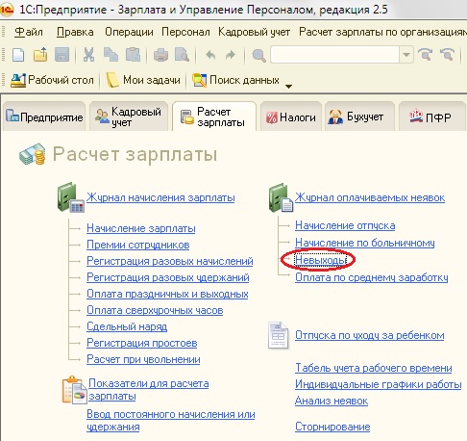Expand toolbar options arrow after Поиск данных
This screenshot has width=467, height=441.
coord(288,86)
